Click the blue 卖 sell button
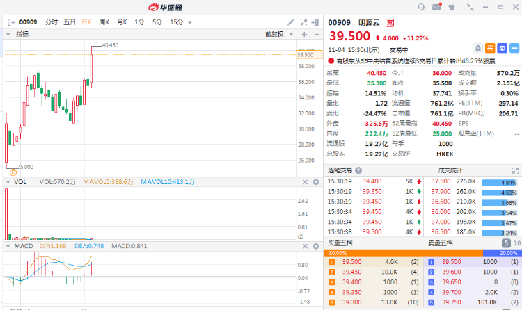Viewport: 522px width, 310px height. click(501, 48)
